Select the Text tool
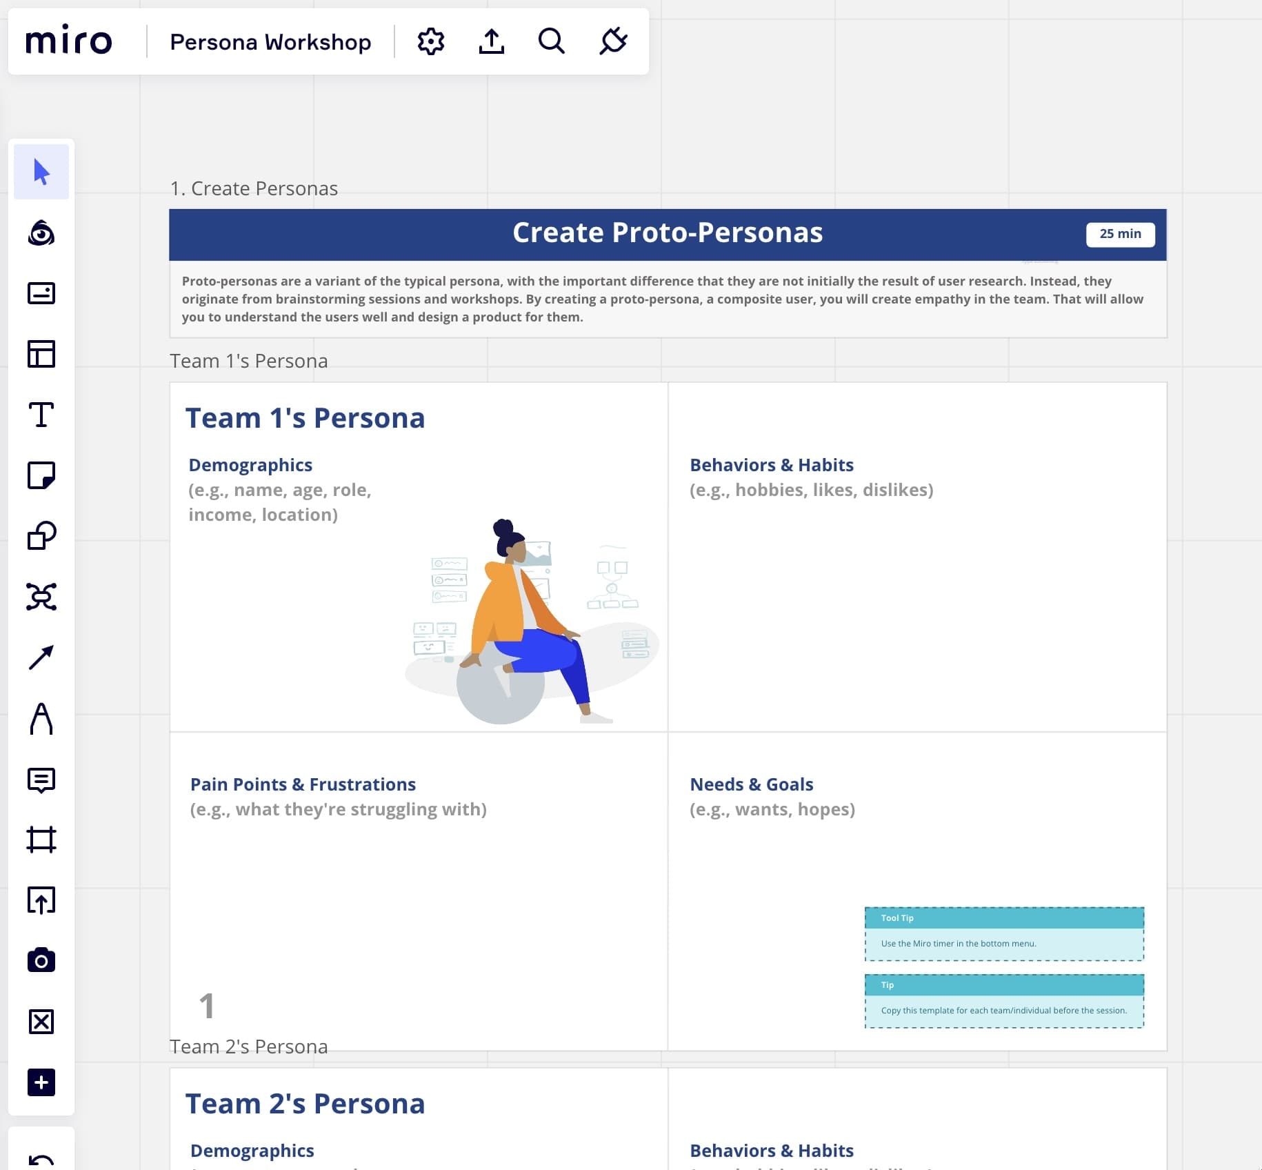The width and height of the screenshot is (1262, 1170). click(x=41, y=414)
